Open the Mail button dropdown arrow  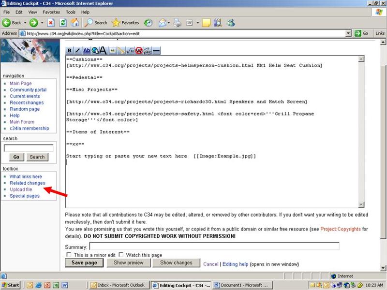[170, 23]
